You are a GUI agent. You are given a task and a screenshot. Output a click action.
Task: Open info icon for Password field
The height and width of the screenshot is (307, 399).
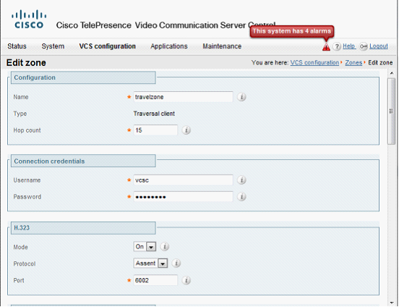click(x=241, y=197)
